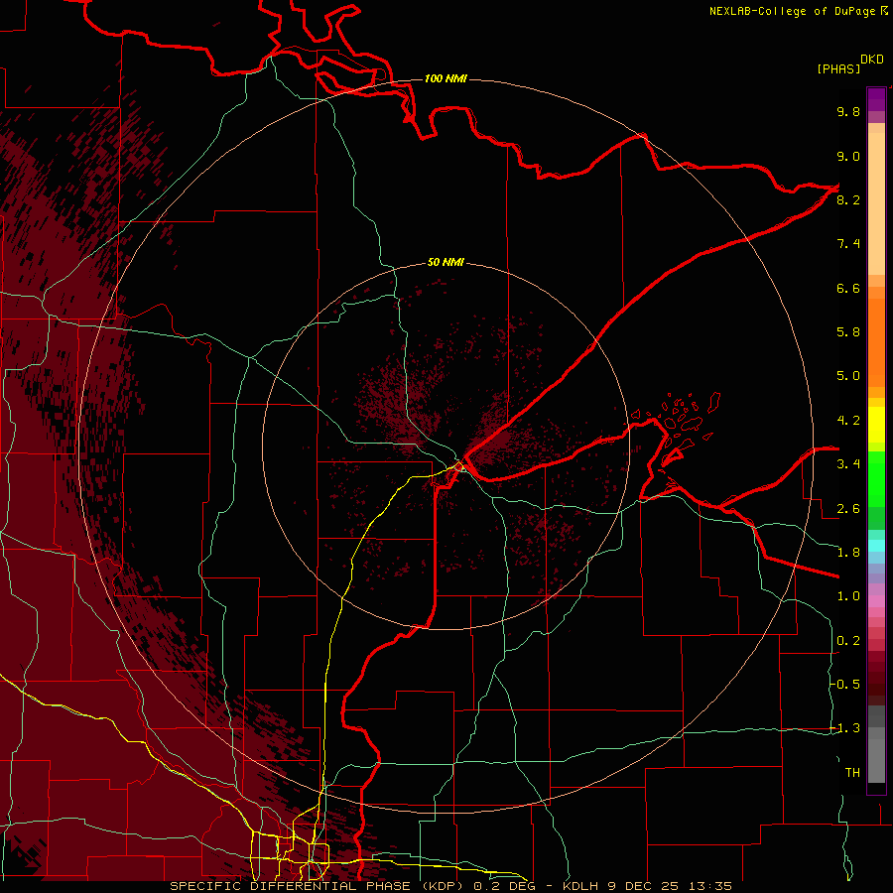Click the KDP product caption at the bottom
Screen dimensions: 893x893
coord(450,886)
